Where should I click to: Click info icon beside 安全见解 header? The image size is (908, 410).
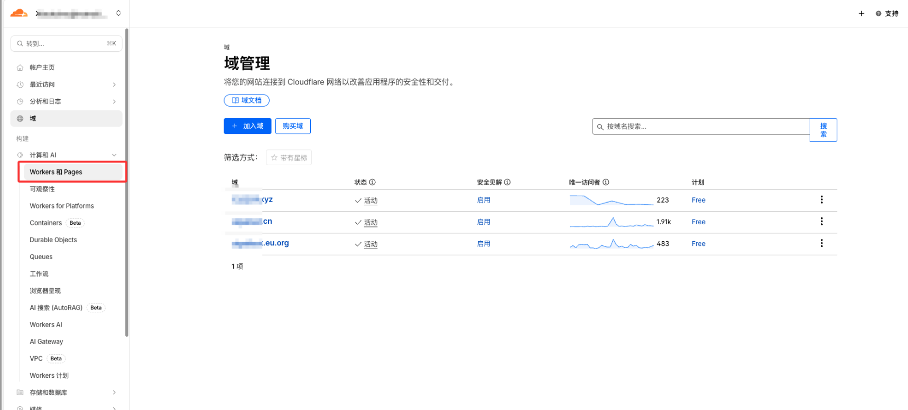pyautogui.click(x=507, y=182)
